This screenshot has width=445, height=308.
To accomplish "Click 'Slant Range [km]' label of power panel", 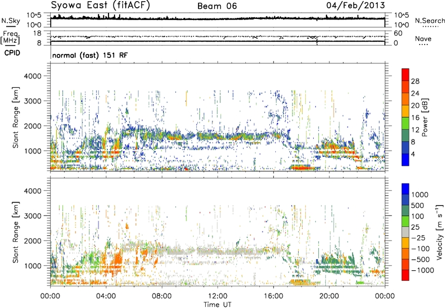I will (16, 117).
